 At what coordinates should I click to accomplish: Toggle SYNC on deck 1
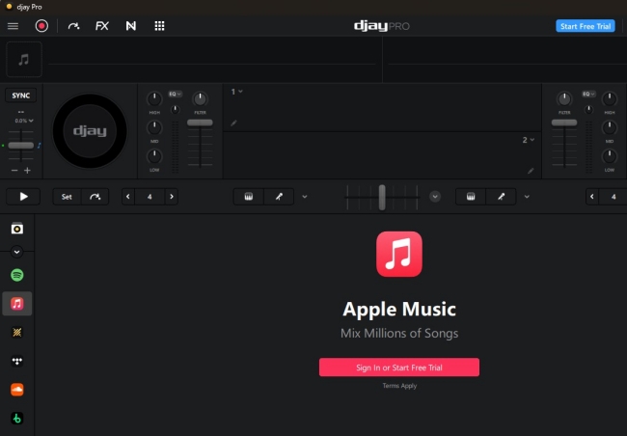pyautogui.click(x=21, y=95)
